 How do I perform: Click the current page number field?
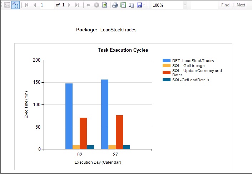point(47,5)
